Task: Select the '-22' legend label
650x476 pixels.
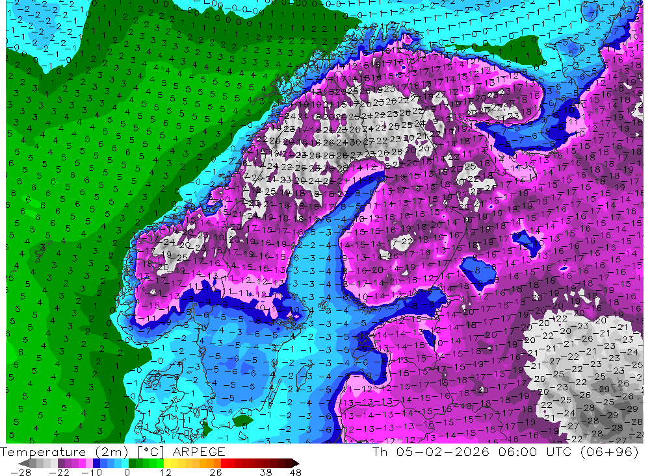Action: click(59, 472)
